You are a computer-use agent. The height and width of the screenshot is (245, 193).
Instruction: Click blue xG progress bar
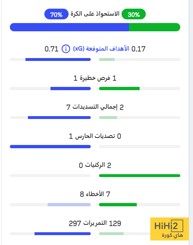58,60
